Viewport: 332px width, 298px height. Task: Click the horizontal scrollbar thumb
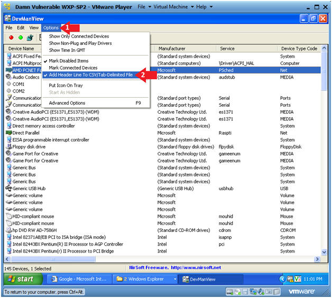pos(53,259)
